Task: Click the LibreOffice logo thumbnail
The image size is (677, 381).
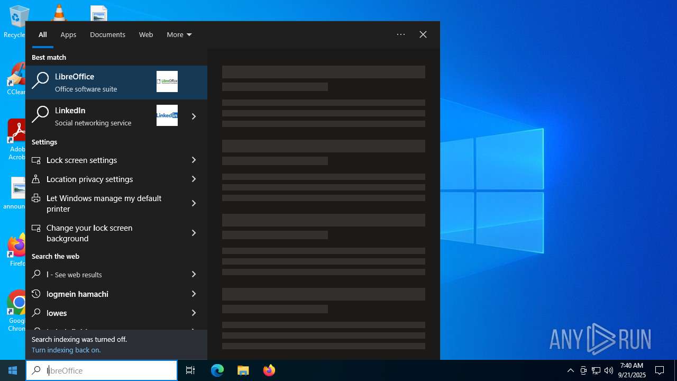Action: tap(167, 81)
